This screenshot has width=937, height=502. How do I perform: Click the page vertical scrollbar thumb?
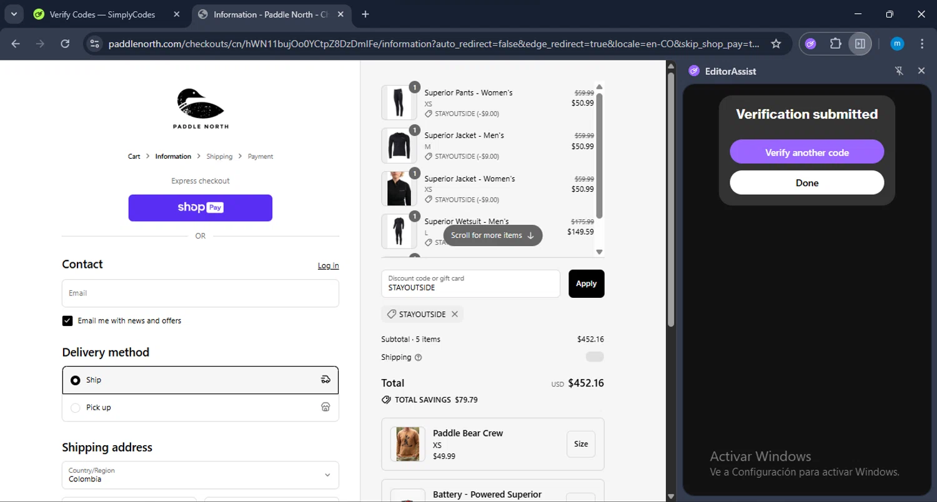(x=672, y=200)
